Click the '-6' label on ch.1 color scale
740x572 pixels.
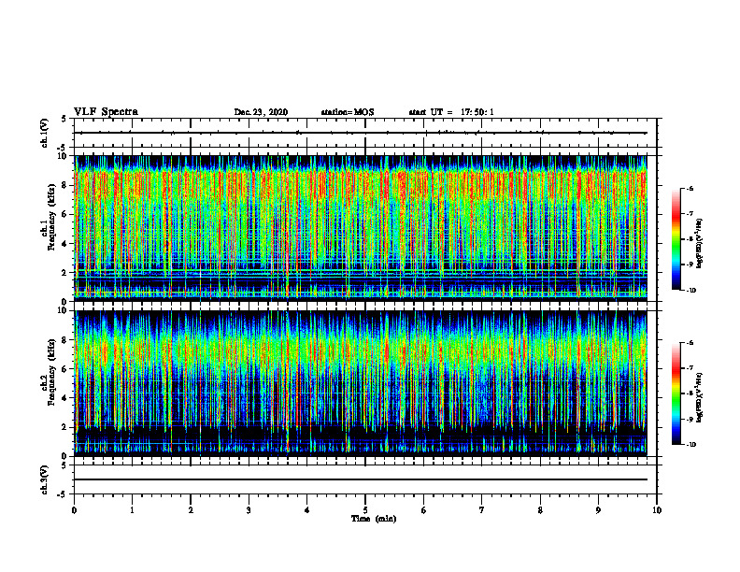690,189
